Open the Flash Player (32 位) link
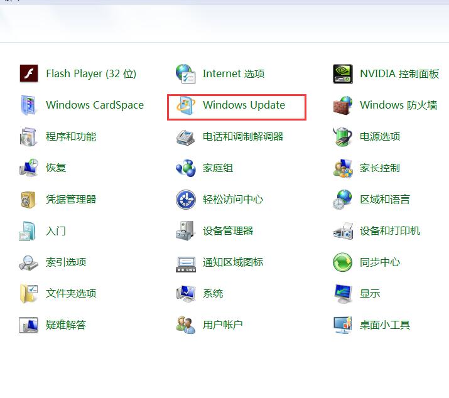The height and width of the screenshot is (398, 449). click(91, 74)
